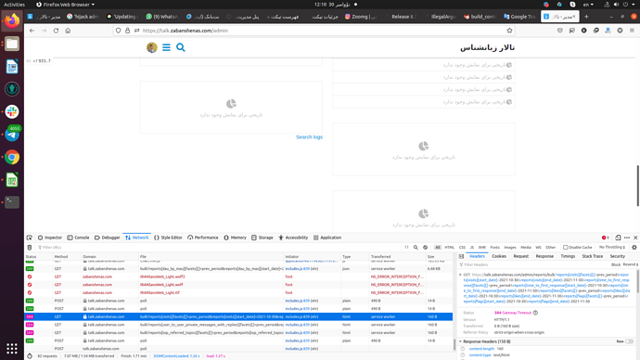Start performance analysis stopwatch icon
The image size is (640, 360).
pyautogui.click(x=30, y=356)
